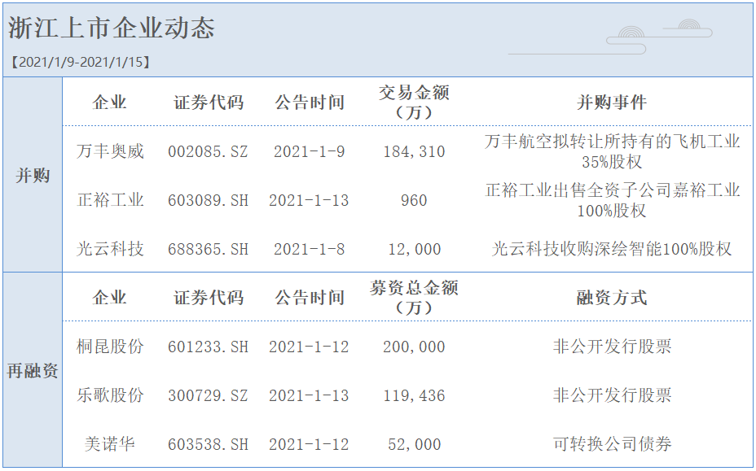This screenshot has height=471, width=756.
Task: Click 乐歌股份 announcement date 2021-1-13
Action: (x=309, y=396)
